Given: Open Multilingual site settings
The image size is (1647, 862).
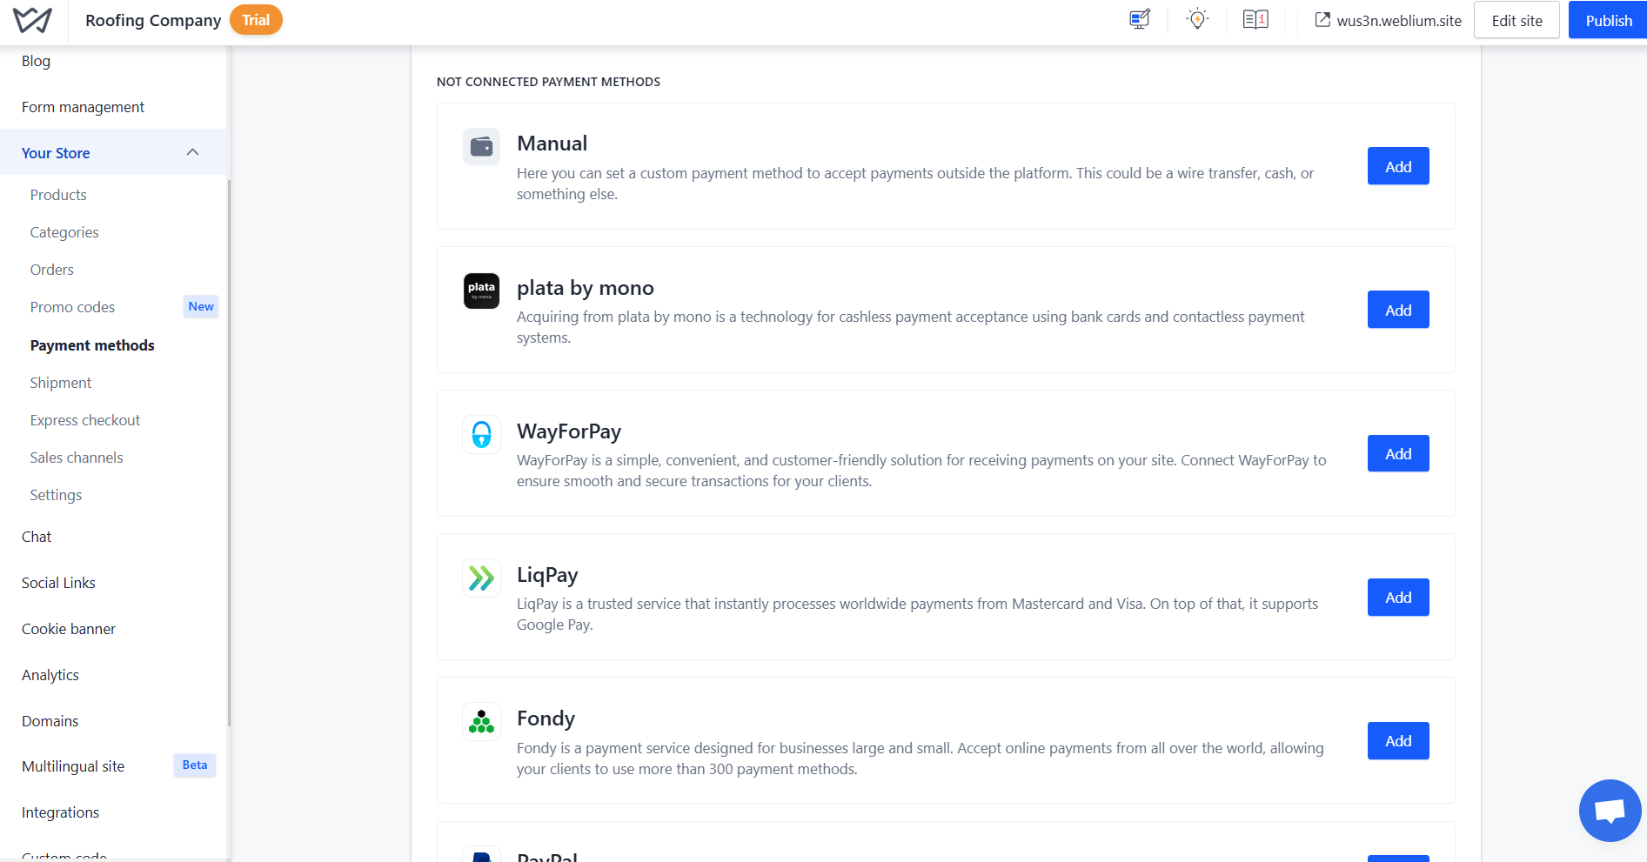Looking at the screenshot, I should click(x=73, y=766).
